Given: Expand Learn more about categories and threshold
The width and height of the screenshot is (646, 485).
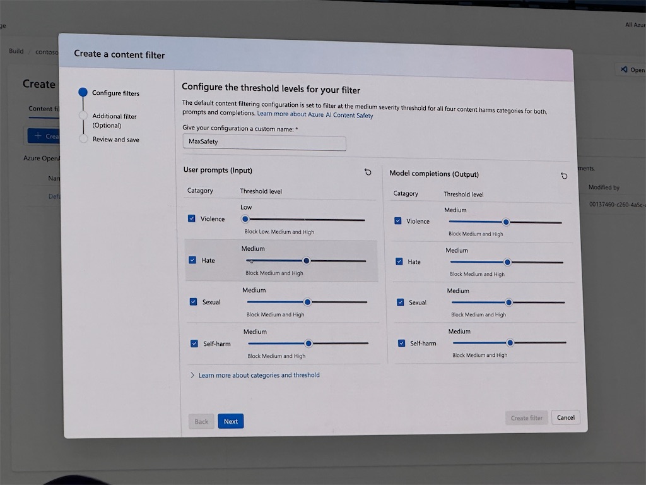Looking at the screenshot, I should (x=255, y=375).
